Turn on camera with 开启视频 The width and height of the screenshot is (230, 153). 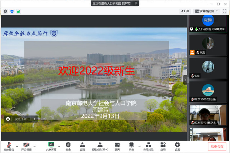26,146
